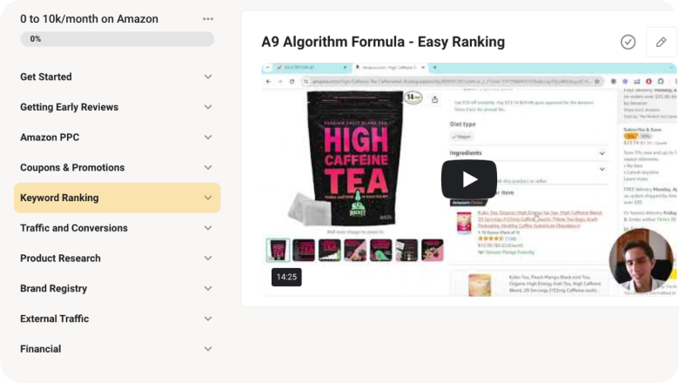This screenshot has width=679, height=383.
Task: Expand the Get Started section
Action: tap(117, 77)
